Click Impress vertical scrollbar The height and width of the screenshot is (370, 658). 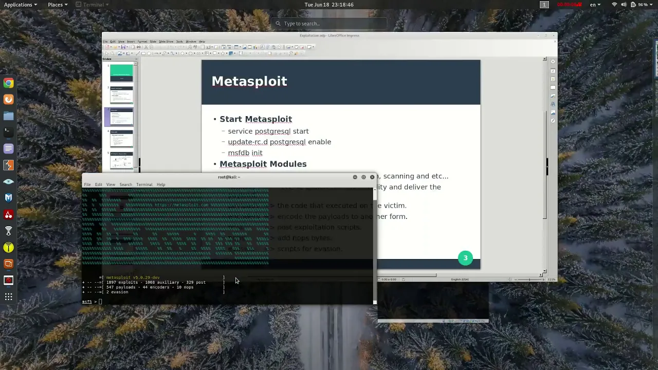[x=545, y=164]
